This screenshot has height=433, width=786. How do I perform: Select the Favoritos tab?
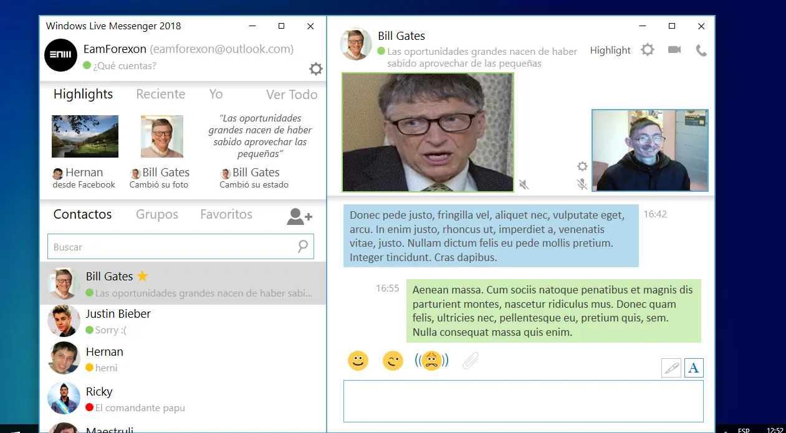[x=226, y=214]
